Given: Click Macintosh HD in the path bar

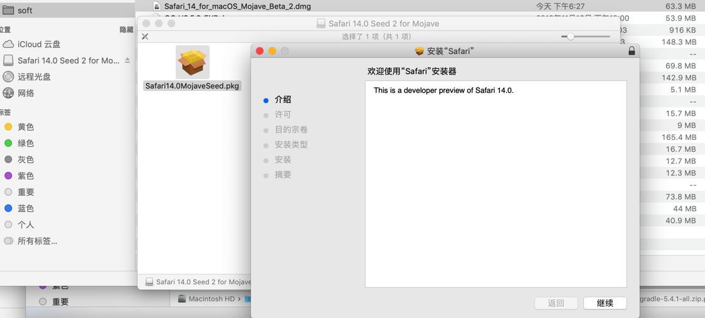Looking at the screenshot, I should point(211,299).
